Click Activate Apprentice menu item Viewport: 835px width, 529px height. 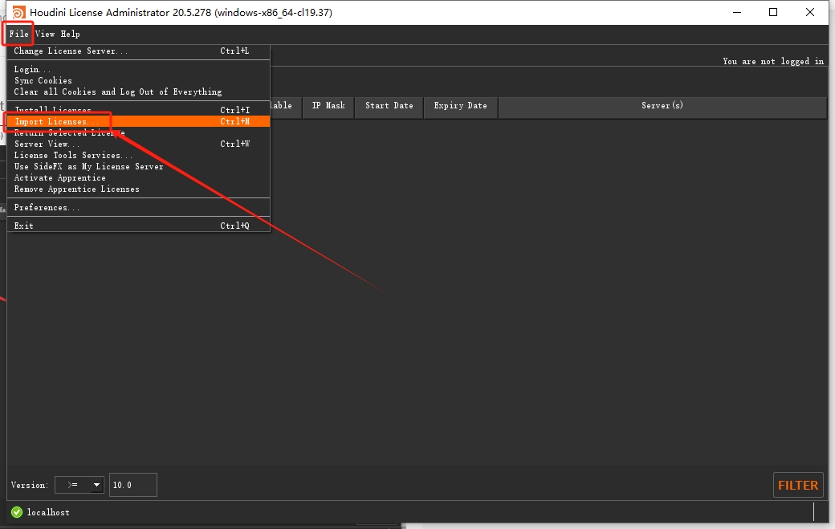click(59, 178)
